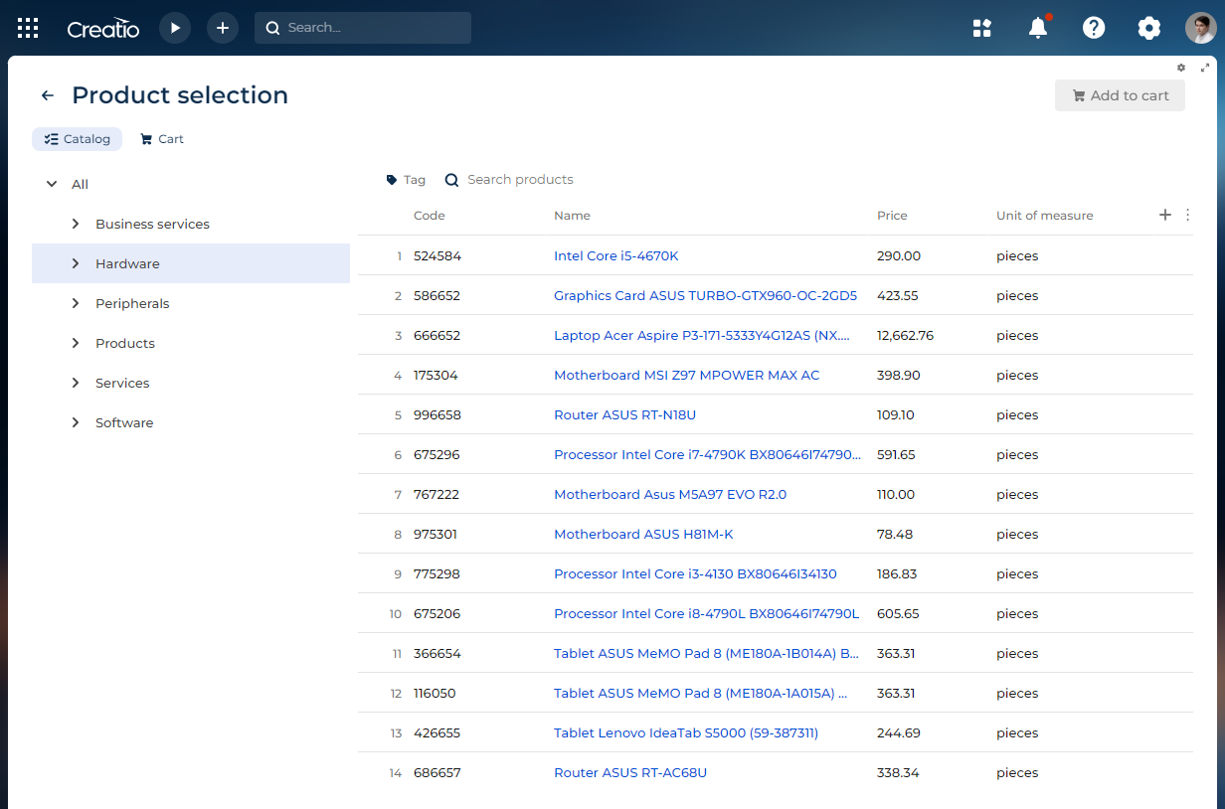This screenshot has height=809, width=1225.
Task: Expand the Business services chevron
Action: pos(76,224)
